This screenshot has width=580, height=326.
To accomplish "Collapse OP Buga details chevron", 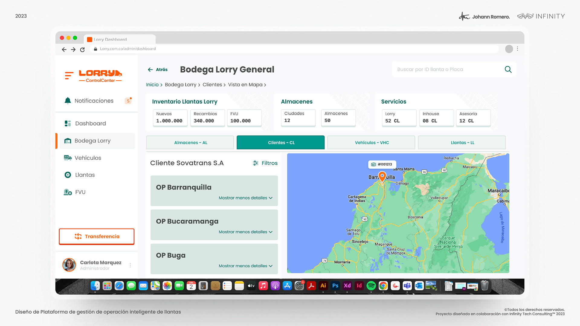I will (x=271, y=266).
